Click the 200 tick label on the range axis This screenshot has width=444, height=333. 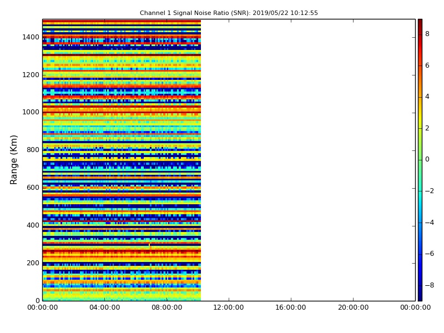(33, 263)
